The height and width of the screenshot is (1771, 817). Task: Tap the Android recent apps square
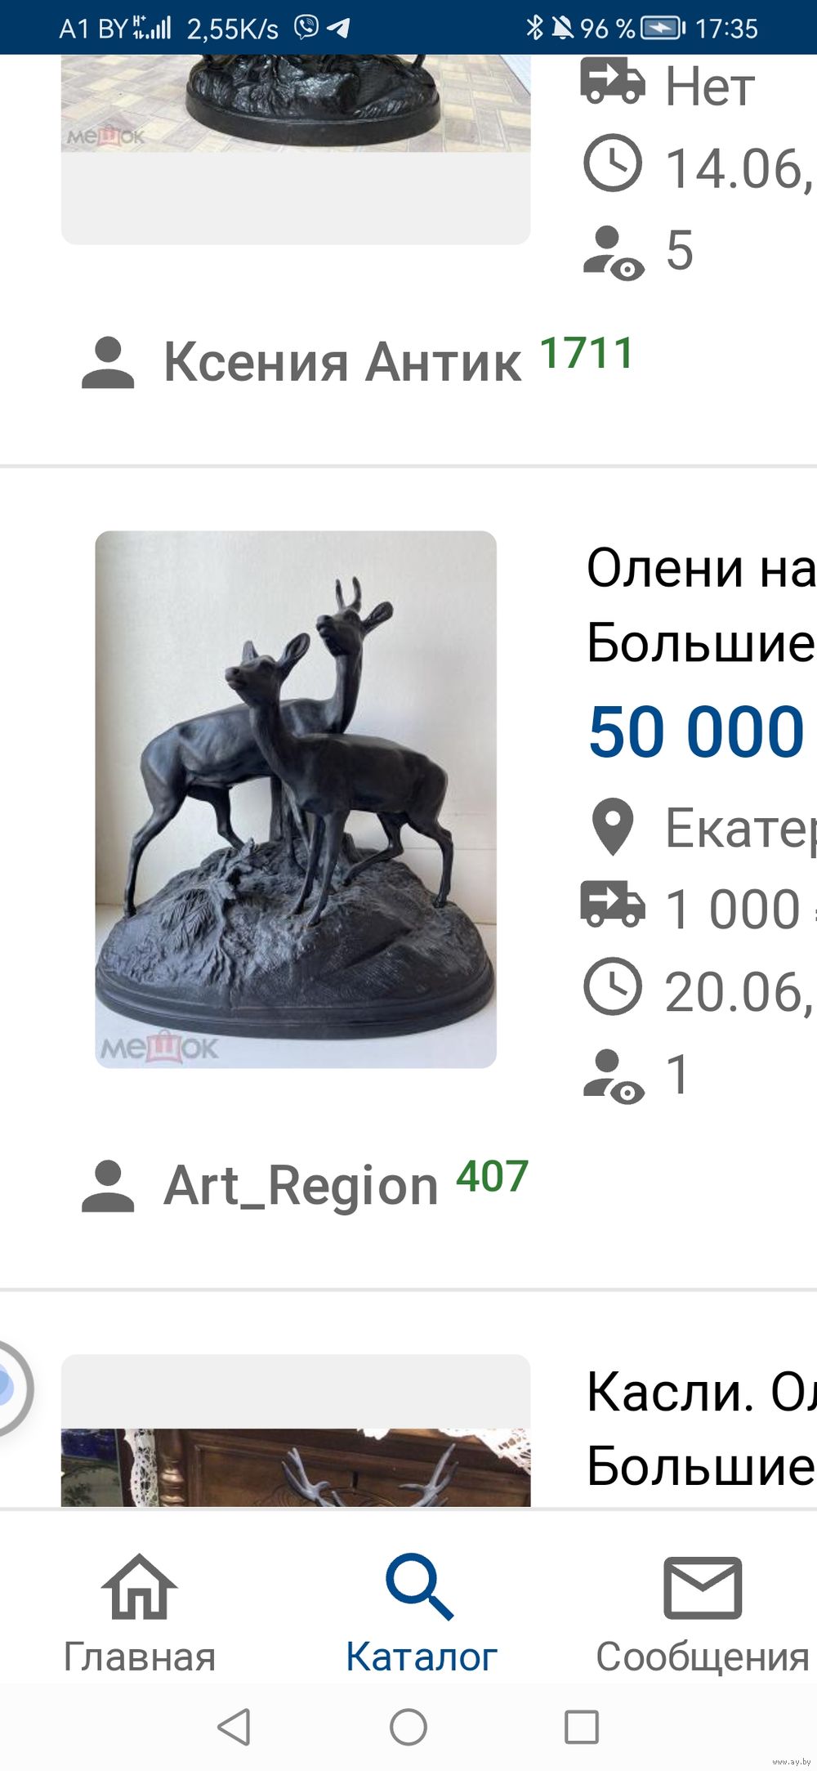[x=582, y=1727]
